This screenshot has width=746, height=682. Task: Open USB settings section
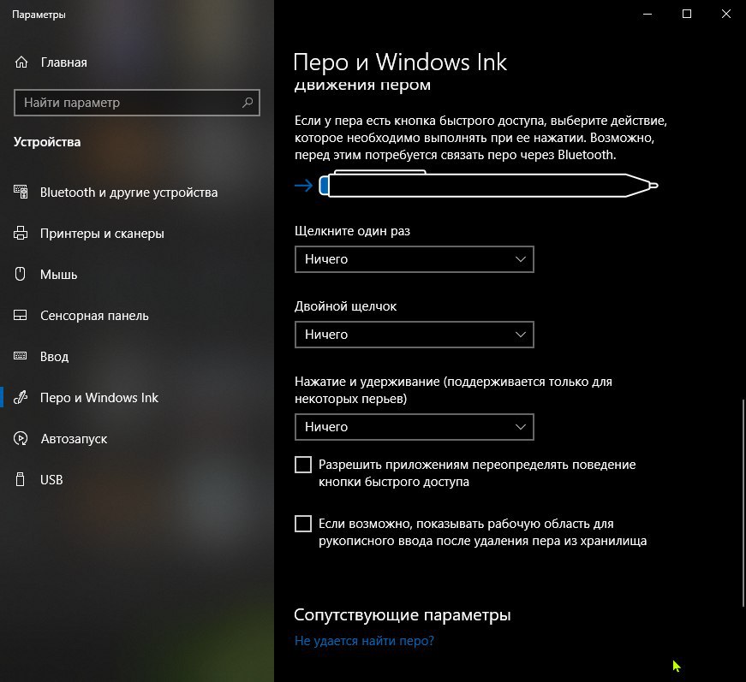coord(51,479)
